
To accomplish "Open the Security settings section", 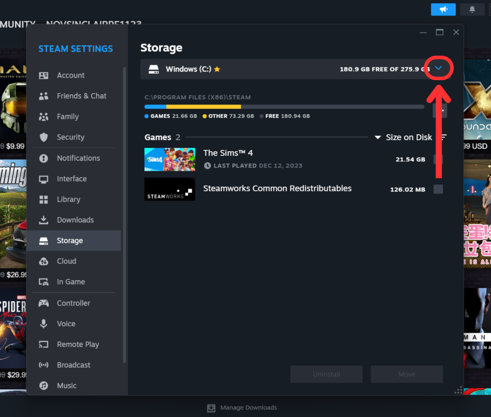I will (x=70, y=137).
